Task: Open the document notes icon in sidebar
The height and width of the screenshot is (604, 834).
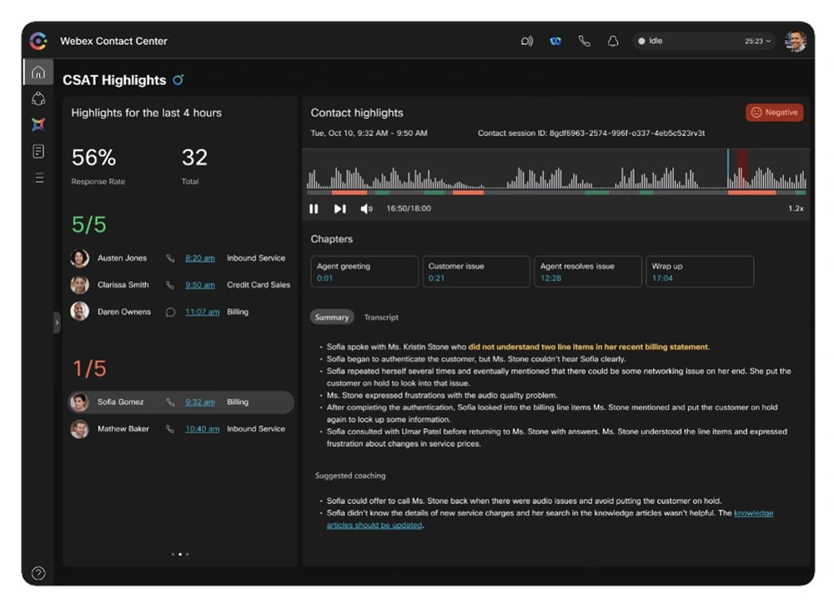Action: click(x=38, y=152)
